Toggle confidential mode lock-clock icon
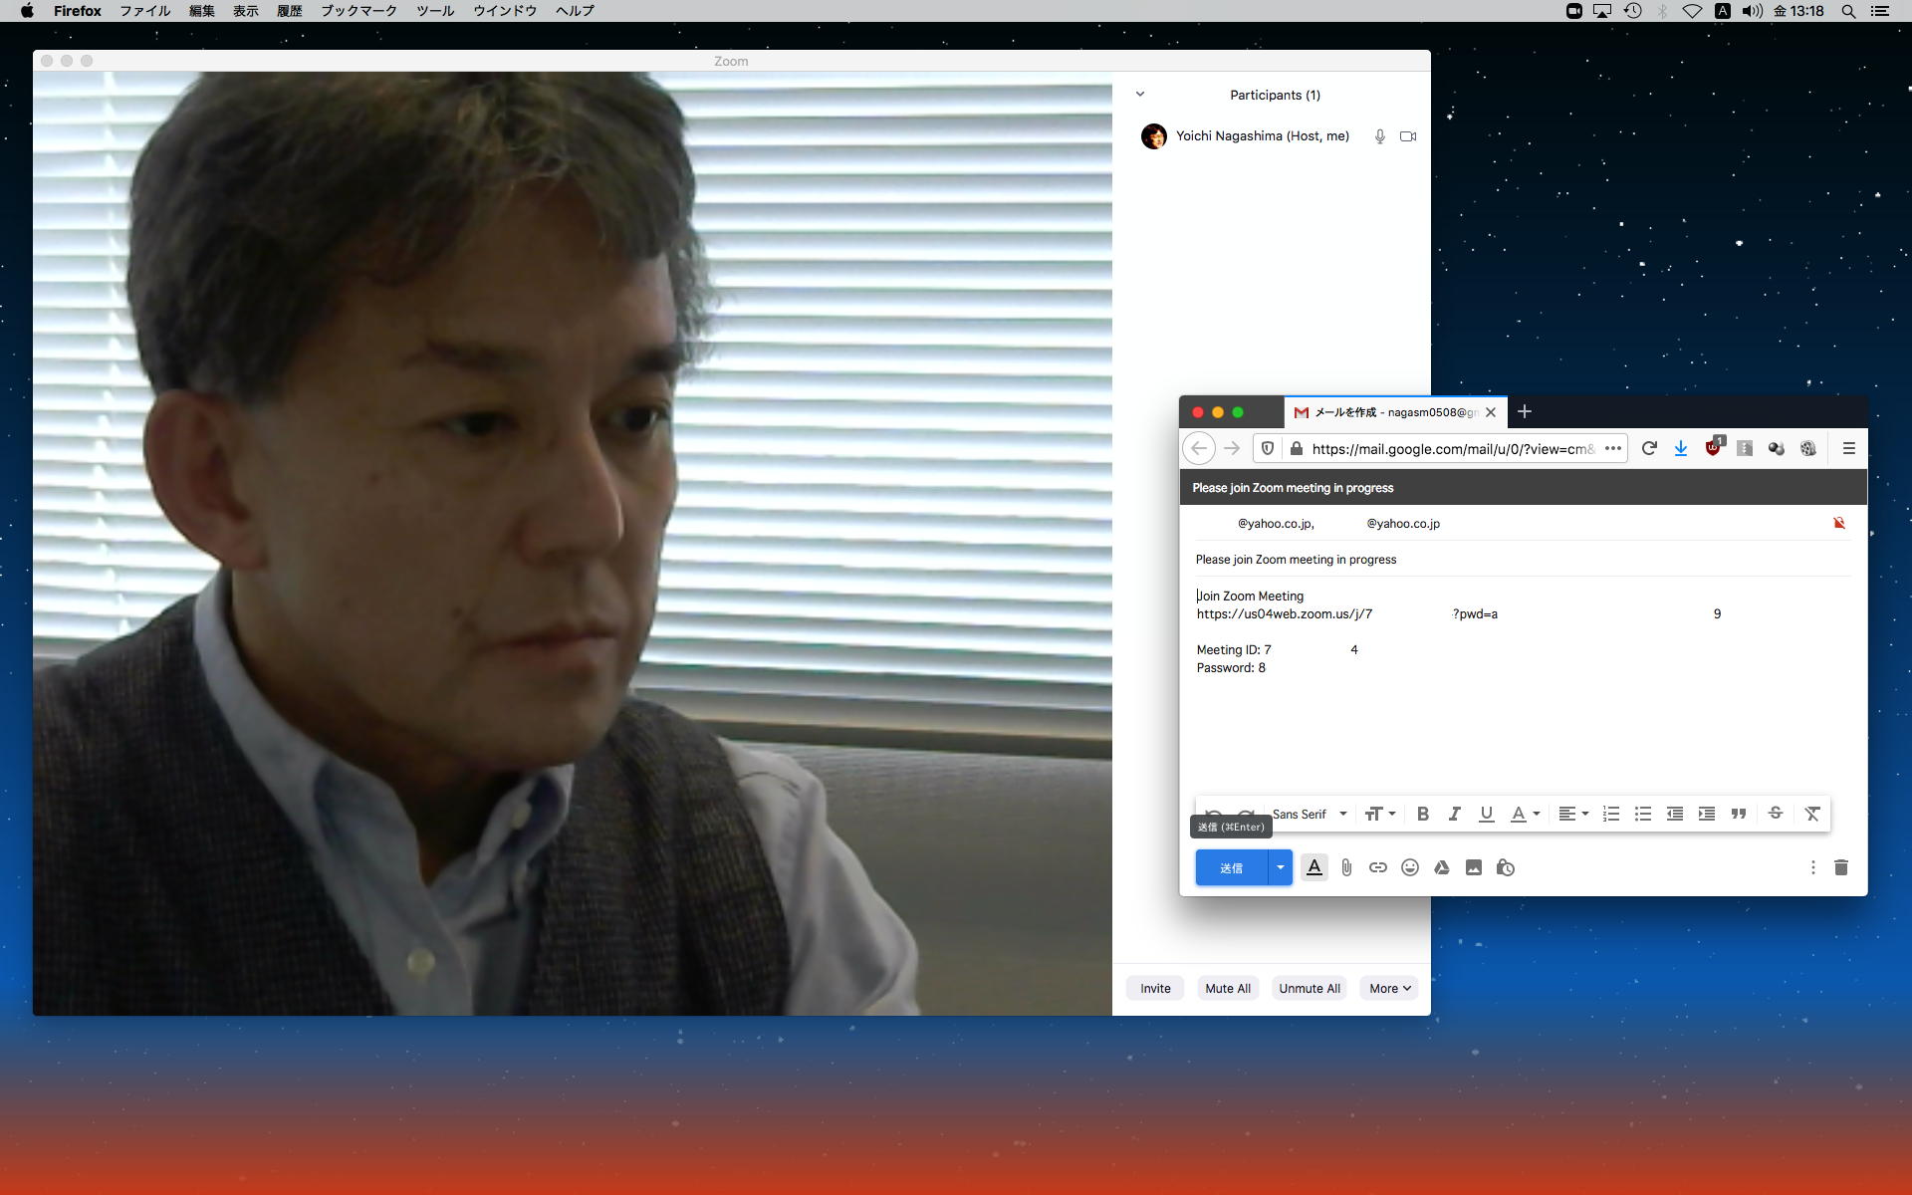Viewport: 1912px width, 1195px height. tap(1506, 868)
